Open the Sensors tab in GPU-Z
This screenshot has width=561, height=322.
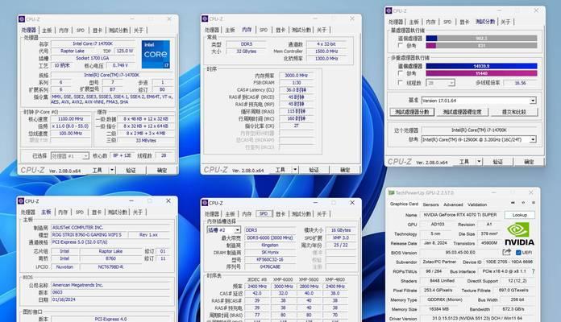(x=430, y=204)
